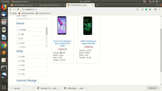This screenshot has width=162, height=91.
Task: Open the Files manager dock icon
Action: [4, 22]
